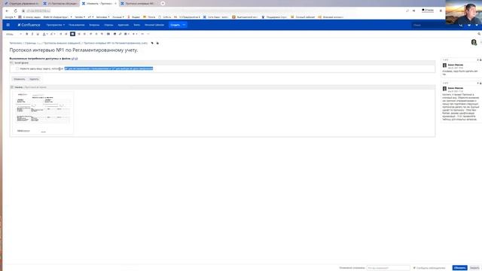Open the Отзывы button in the browser toolbar
Viewport: 482px width, 271px height.
pyautogui.click(x=428, y=11)
